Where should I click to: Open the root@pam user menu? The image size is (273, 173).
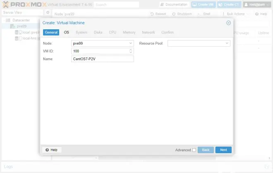coord(257,5)
